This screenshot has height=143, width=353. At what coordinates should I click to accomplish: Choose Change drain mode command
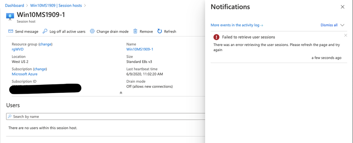112,32
